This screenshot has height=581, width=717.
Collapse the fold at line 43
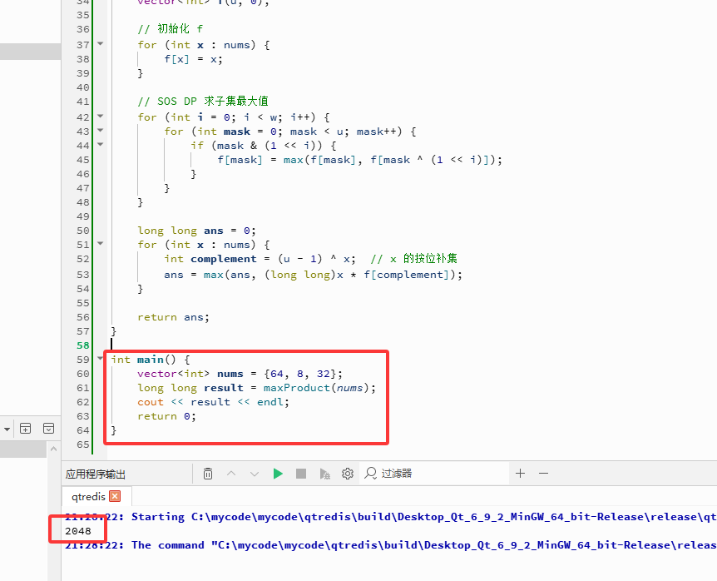[100, 131]
